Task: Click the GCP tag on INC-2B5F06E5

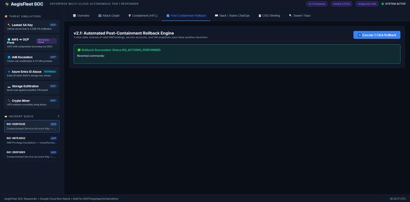Action: click(x=53, y=152)
